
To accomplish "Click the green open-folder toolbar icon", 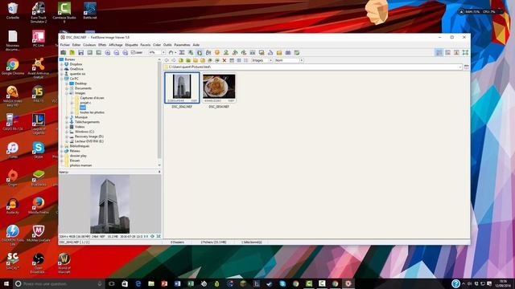I will point(72,52).
